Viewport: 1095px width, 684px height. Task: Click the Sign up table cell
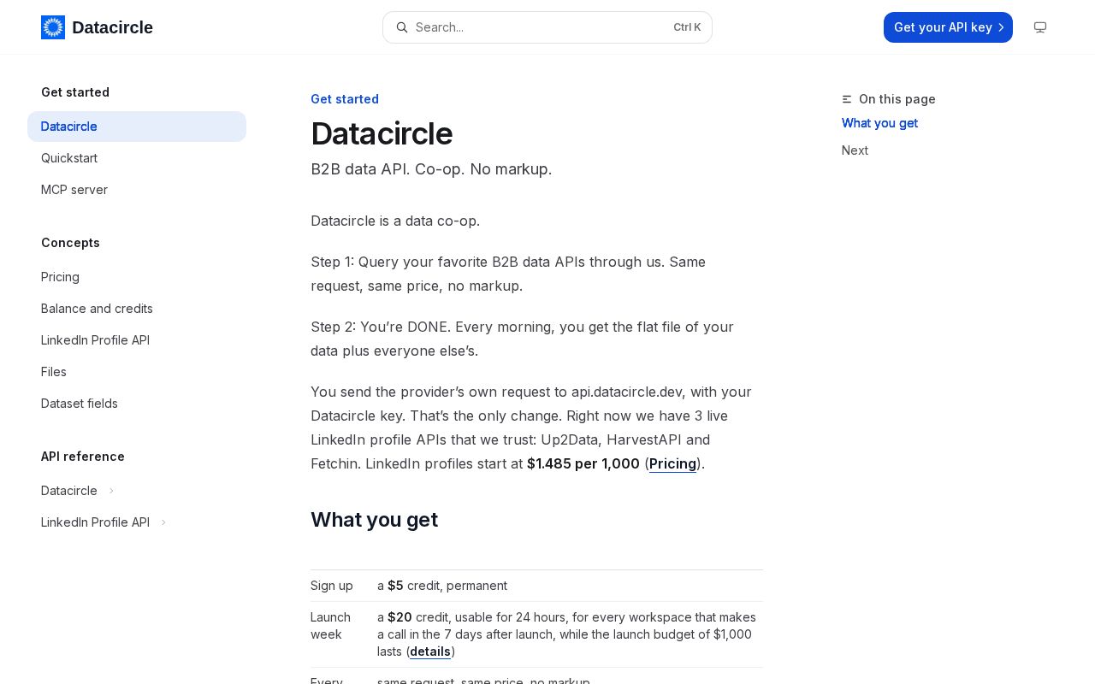coord(332,586)
